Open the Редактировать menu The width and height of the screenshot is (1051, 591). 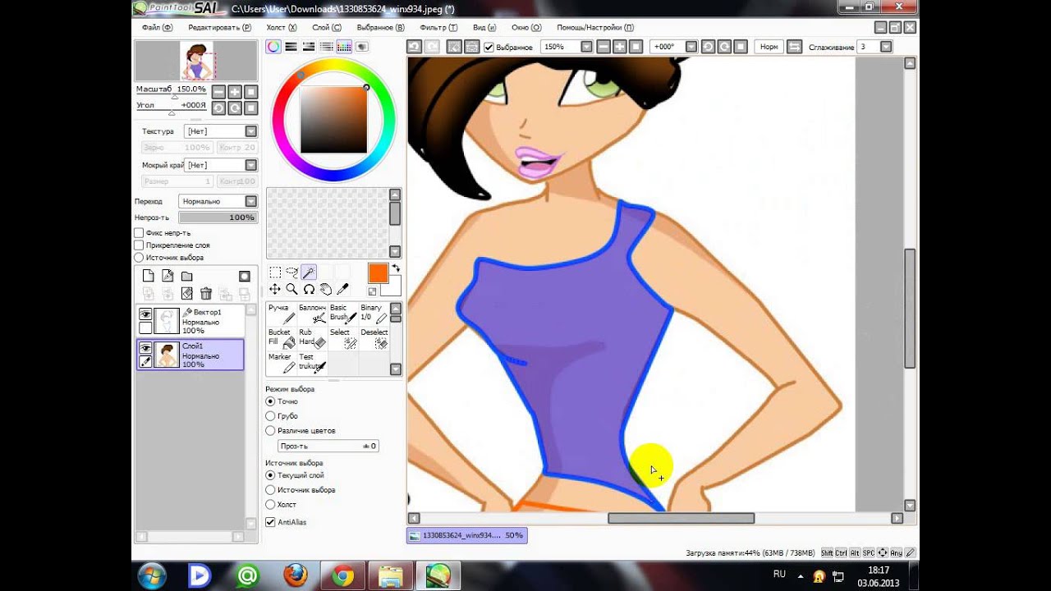point(219,27)
